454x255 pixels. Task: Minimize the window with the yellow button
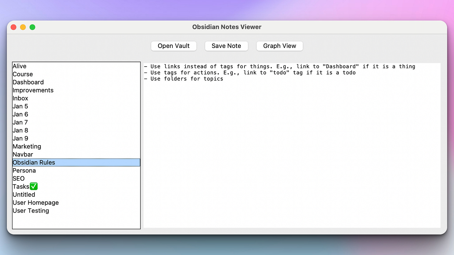[x=23, y=27]
